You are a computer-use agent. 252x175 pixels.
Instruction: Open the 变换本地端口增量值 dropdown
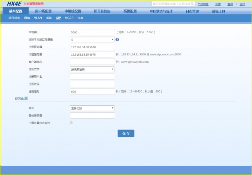tap(92, 40)
